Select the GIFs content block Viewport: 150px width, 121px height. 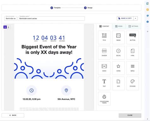[x=118, y=83]
